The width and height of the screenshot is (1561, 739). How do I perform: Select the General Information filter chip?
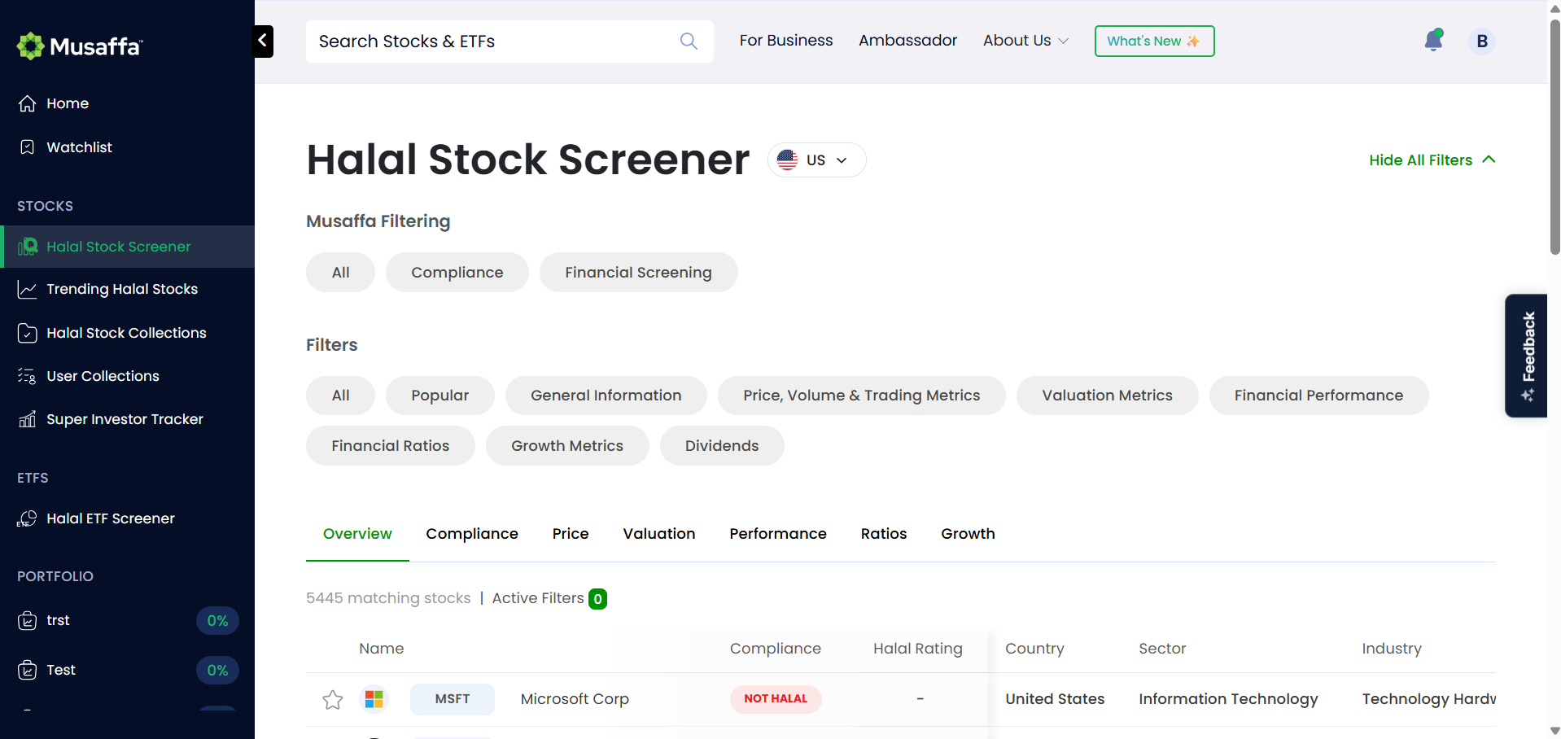[606, 396]
